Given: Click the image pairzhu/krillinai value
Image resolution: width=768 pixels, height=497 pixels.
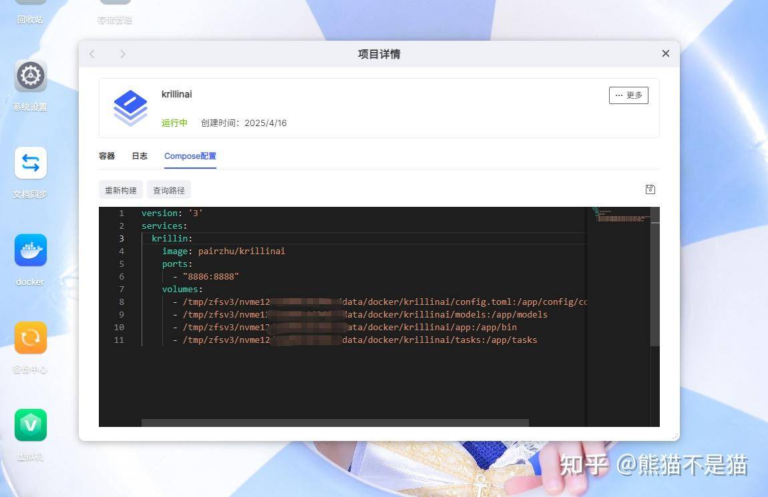Looking at the screenshot, I should coord(242,251).
